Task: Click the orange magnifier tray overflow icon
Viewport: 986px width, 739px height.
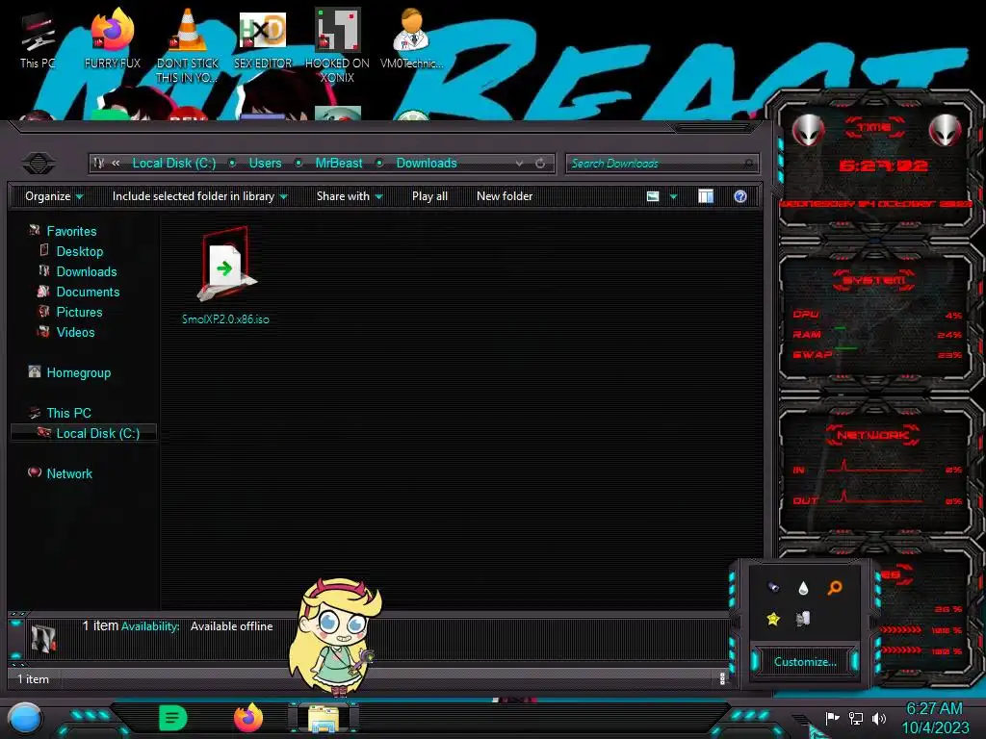Action: 835,588
